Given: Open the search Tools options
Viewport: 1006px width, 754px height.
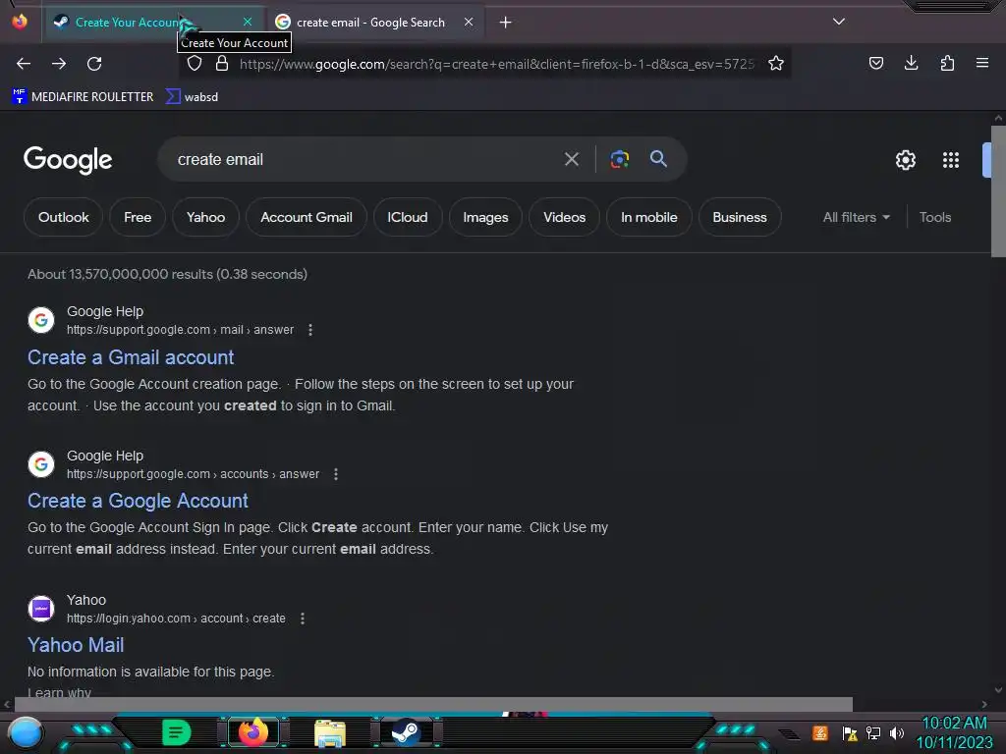Looking at the screenshot, I should click(935, 217).
